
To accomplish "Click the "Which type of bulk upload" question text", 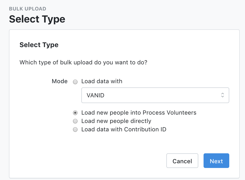I will pyautogui.click(x=83, y=63).
